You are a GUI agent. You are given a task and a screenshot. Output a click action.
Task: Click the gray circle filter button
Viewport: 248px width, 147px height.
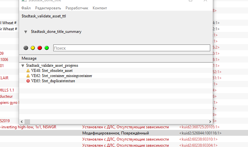(26, 48)
